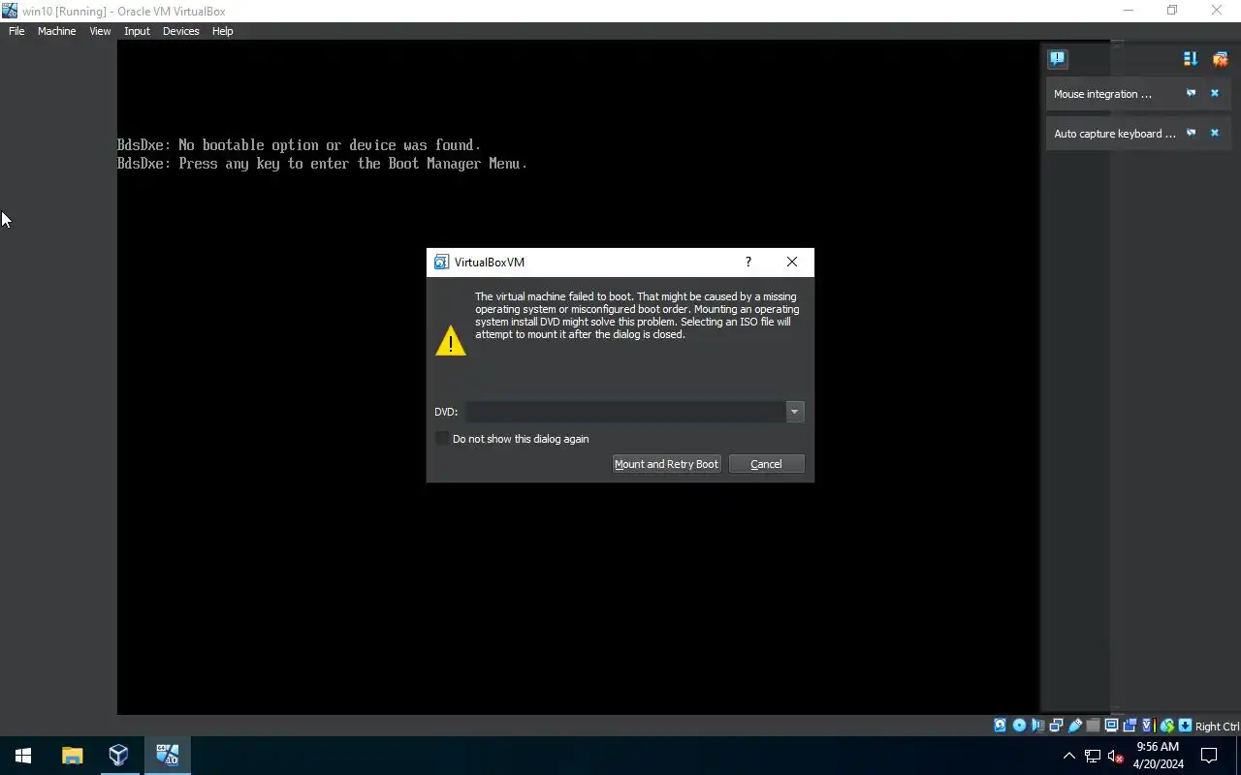
Task: Click the Right Ctrl host key label
Action: [x=1217, y=727]
